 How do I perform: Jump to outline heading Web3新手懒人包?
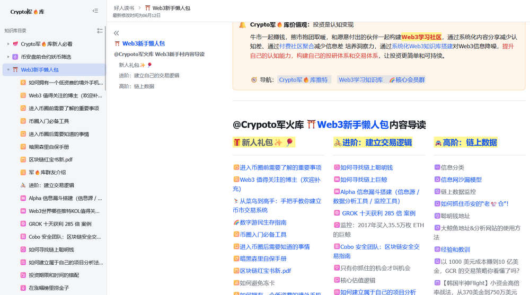tap(143, 43)
